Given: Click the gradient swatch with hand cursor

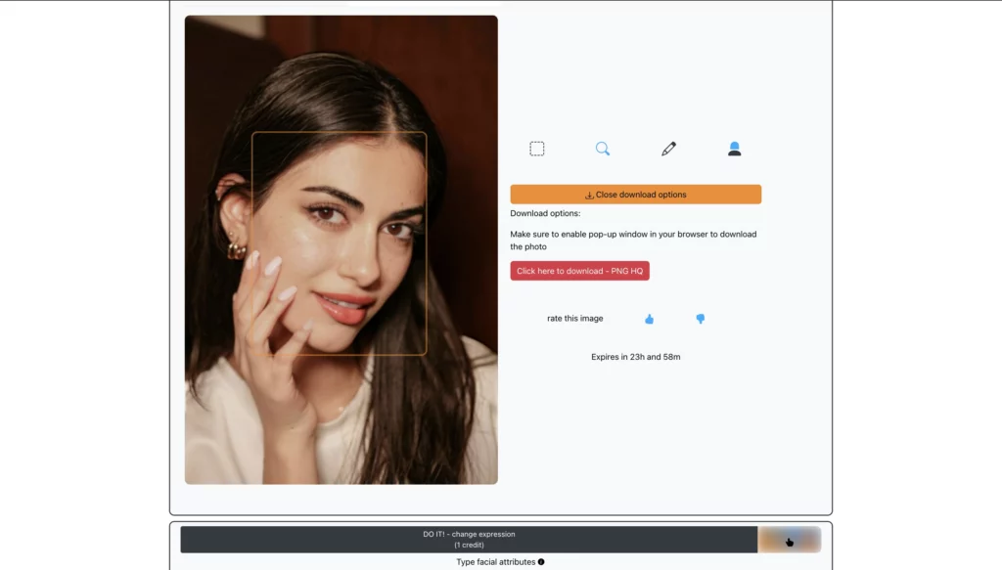Looking at the screenshot, I should pos(789,539).
